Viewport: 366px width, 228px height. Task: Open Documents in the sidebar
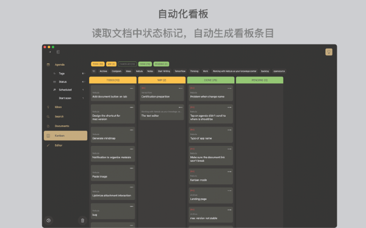tap(62, 126)
